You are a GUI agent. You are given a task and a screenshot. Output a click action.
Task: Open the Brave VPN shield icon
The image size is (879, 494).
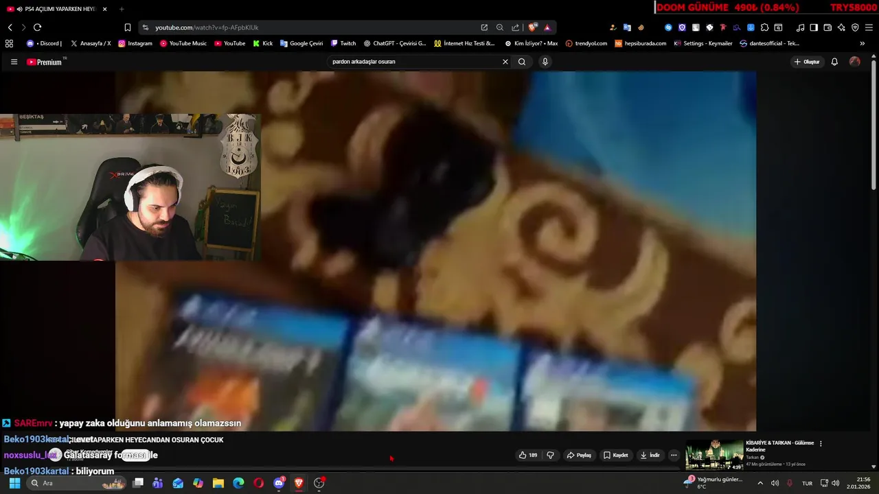point(855,27)
